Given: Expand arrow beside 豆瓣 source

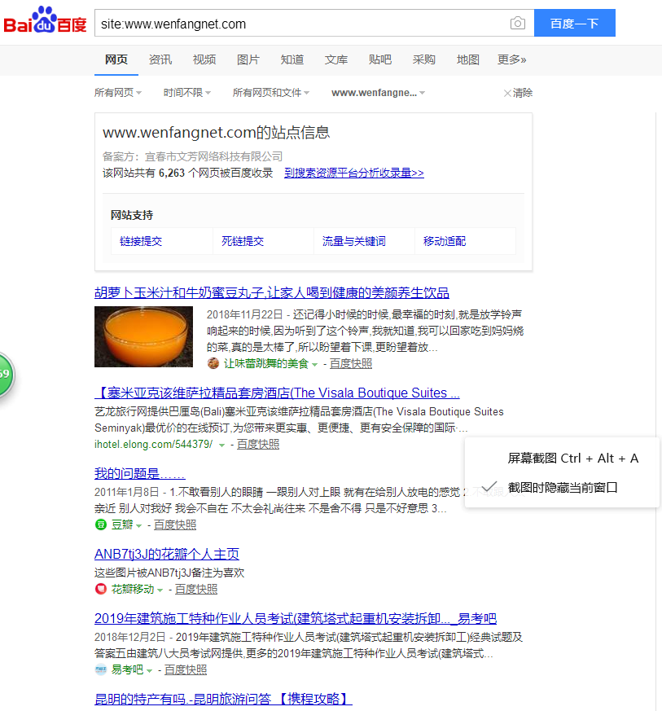Looking at the screenshot, I should tap(138, 526).
